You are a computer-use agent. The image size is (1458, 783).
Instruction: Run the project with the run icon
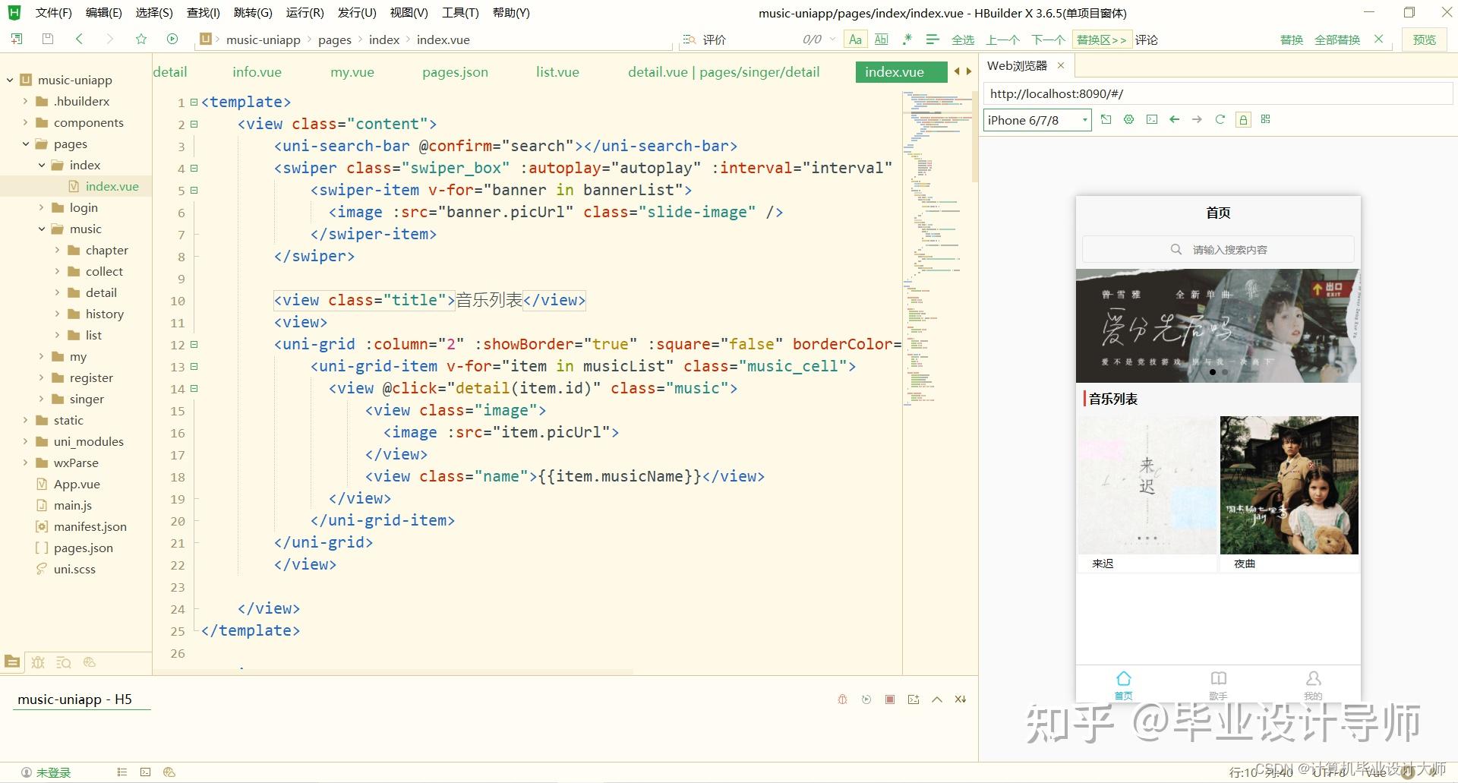pyautogui.click(x=173, y=39)
